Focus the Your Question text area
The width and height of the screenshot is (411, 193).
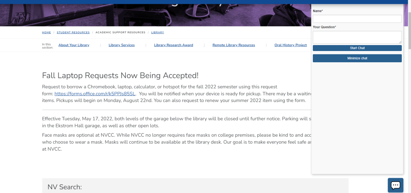click(x=357, y=37)
